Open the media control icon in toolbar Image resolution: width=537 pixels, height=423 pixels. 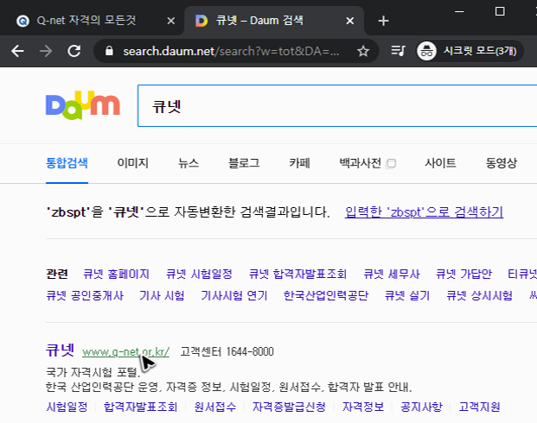click(398, 51)
